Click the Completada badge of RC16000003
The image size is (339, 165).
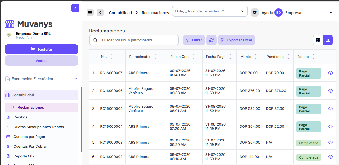(309, 143)
